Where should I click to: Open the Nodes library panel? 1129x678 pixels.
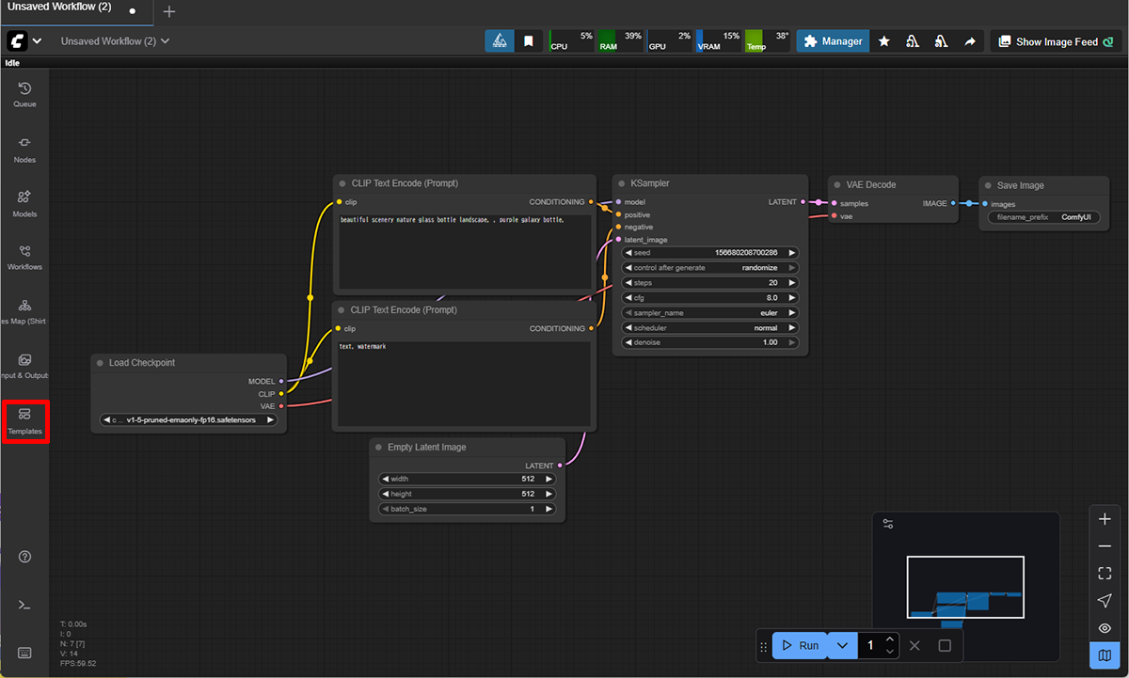click(24, 149)
